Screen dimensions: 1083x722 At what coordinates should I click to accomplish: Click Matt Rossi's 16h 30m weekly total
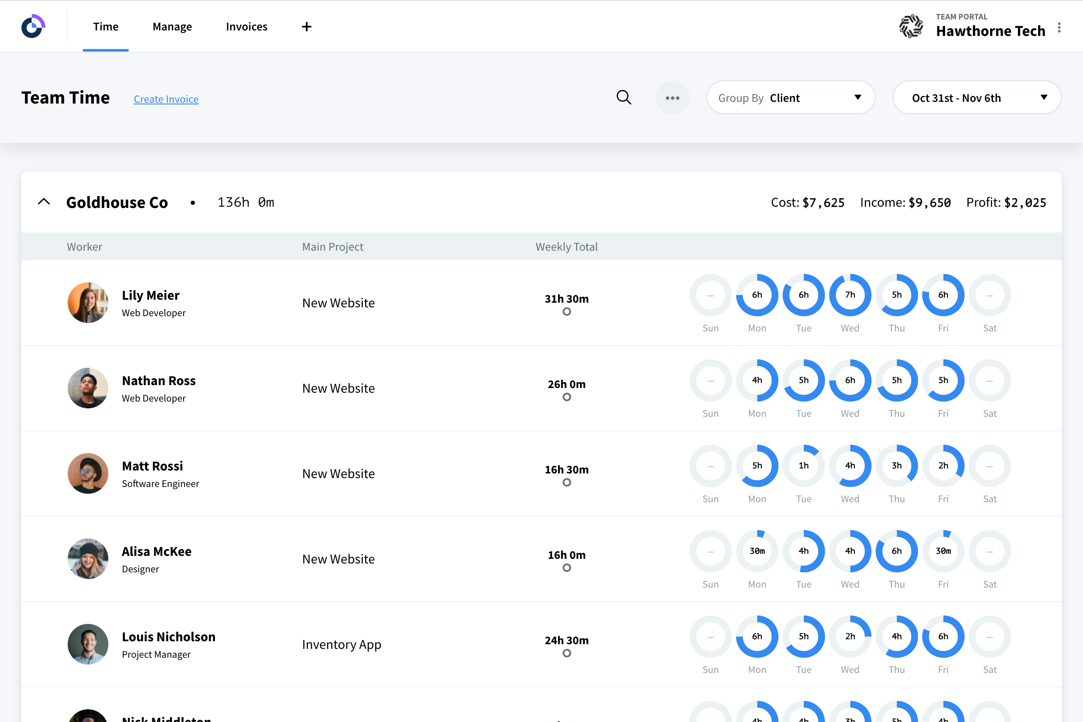567,470
